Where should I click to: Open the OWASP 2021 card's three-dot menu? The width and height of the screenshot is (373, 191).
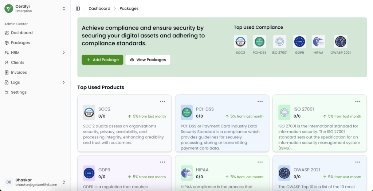(358, 162)
